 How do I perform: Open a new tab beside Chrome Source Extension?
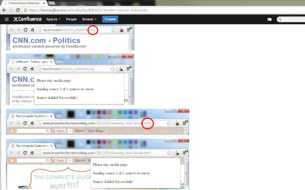click(x=51, y=3)
